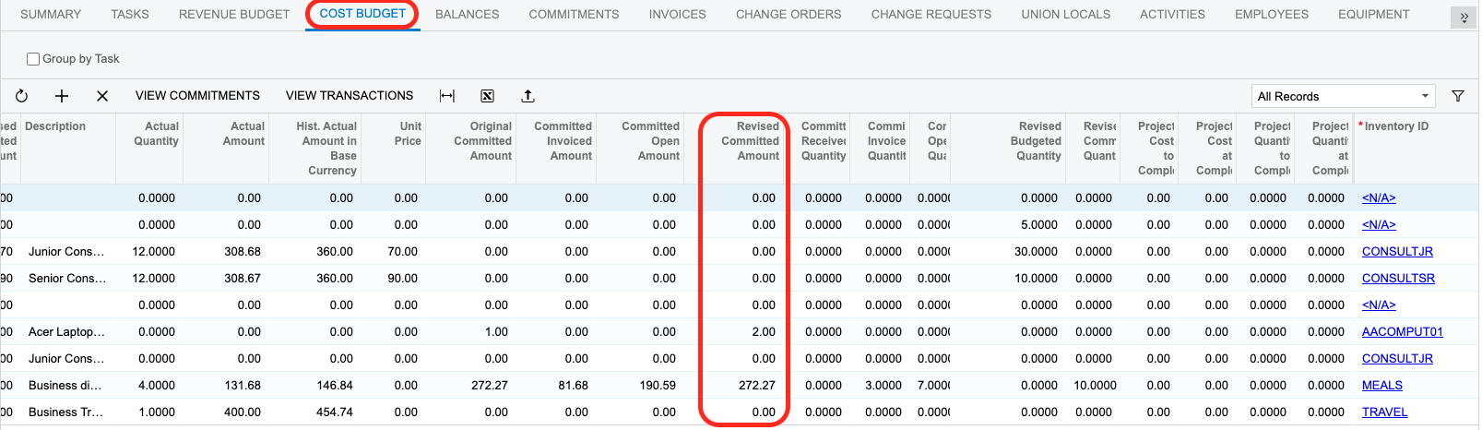Viewport: 1482px width, 430px height.
Task: Add a new row with plus icon
Action: pos(62,96)
